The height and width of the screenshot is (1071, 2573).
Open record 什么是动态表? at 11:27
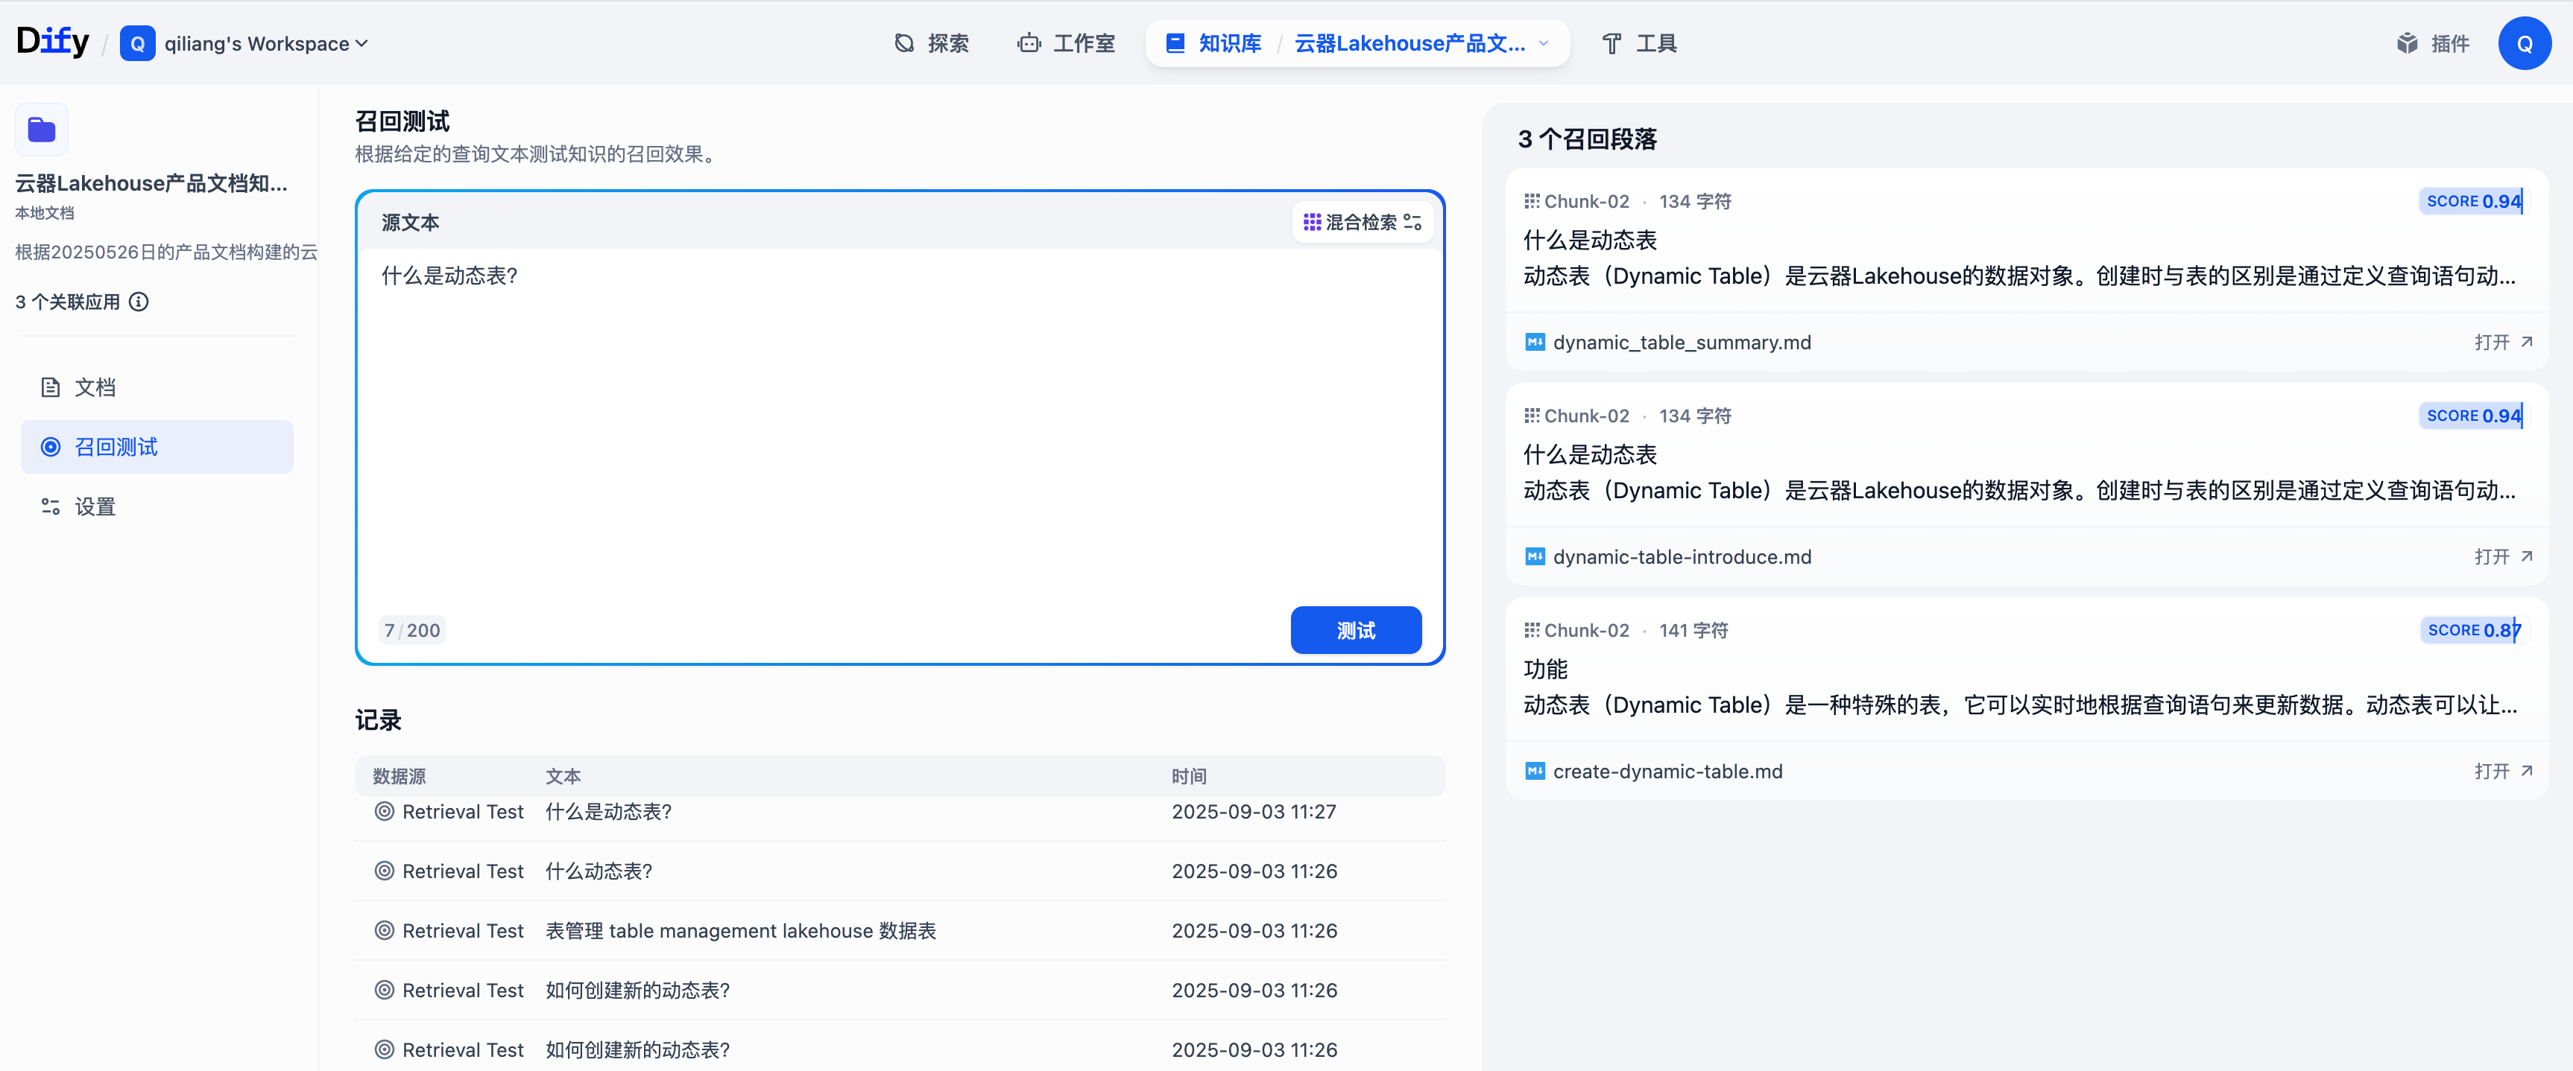900,813
